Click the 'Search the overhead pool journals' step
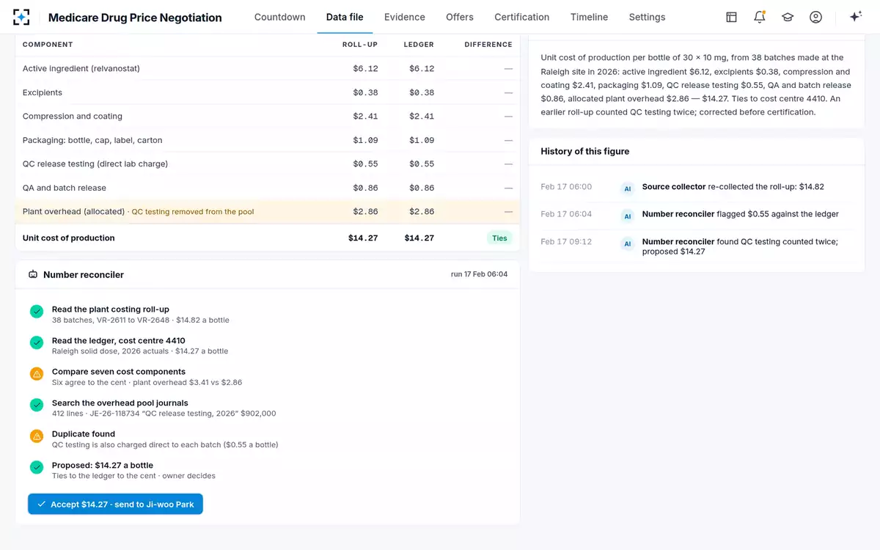880x550 pixels. 120,403
